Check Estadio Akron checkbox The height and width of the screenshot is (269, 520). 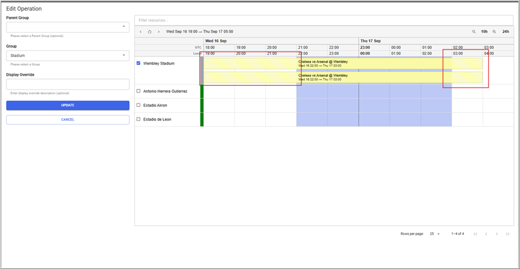138,105
